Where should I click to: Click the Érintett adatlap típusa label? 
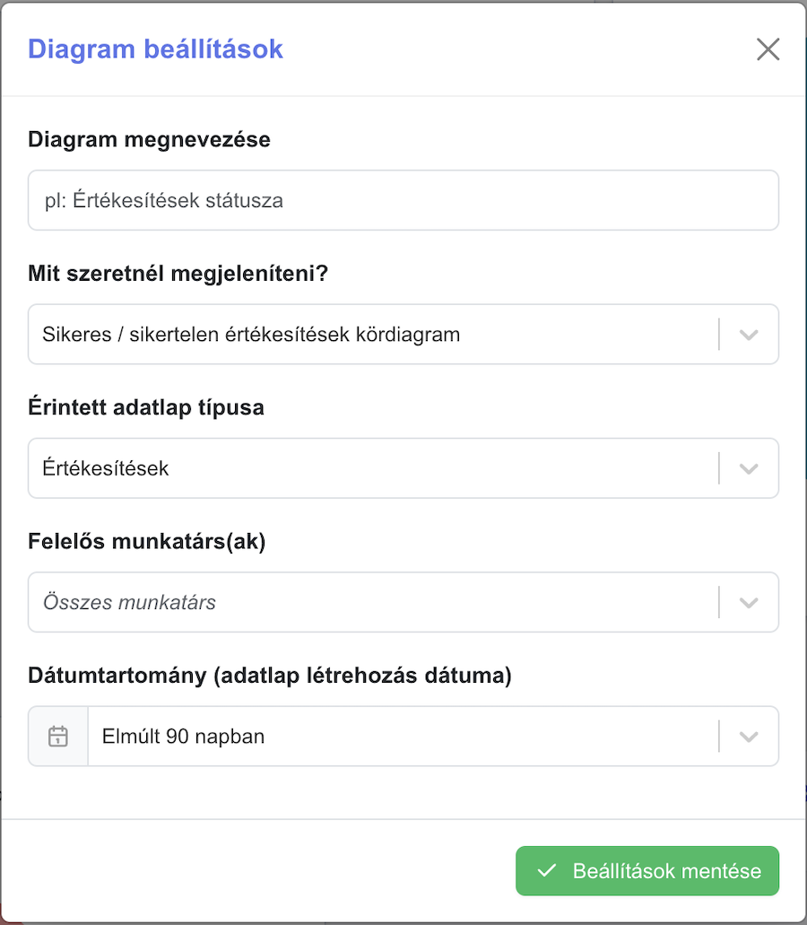click(x=146, y=407)
